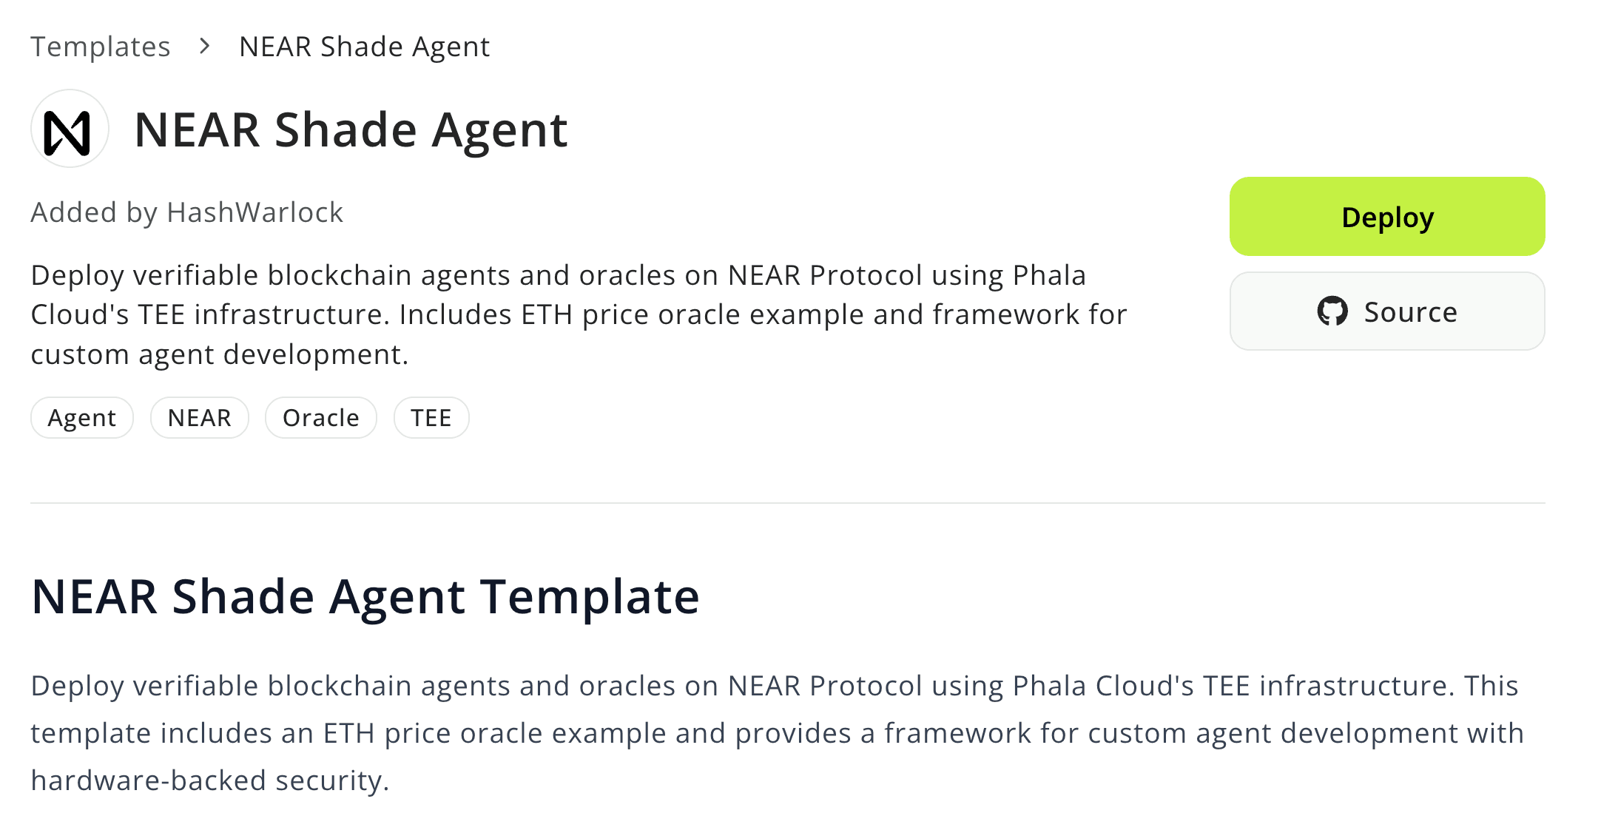The height and width of the screenshot is (833, 1601).
Task: Click the NEAR Shade Agent Template heading
Action: (x=365, y=596)
